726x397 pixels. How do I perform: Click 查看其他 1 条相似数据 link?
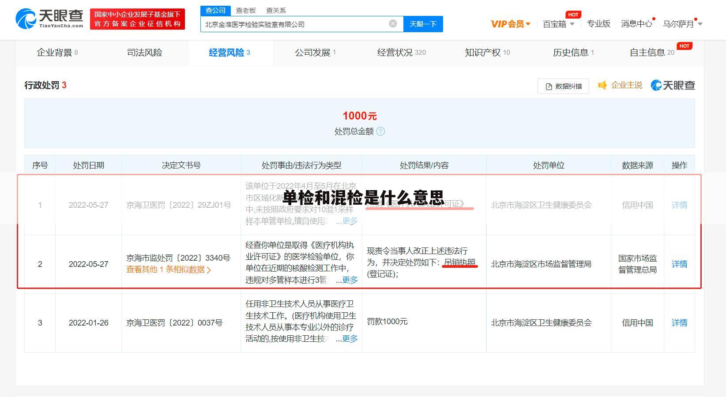click(x=169, y=270)
